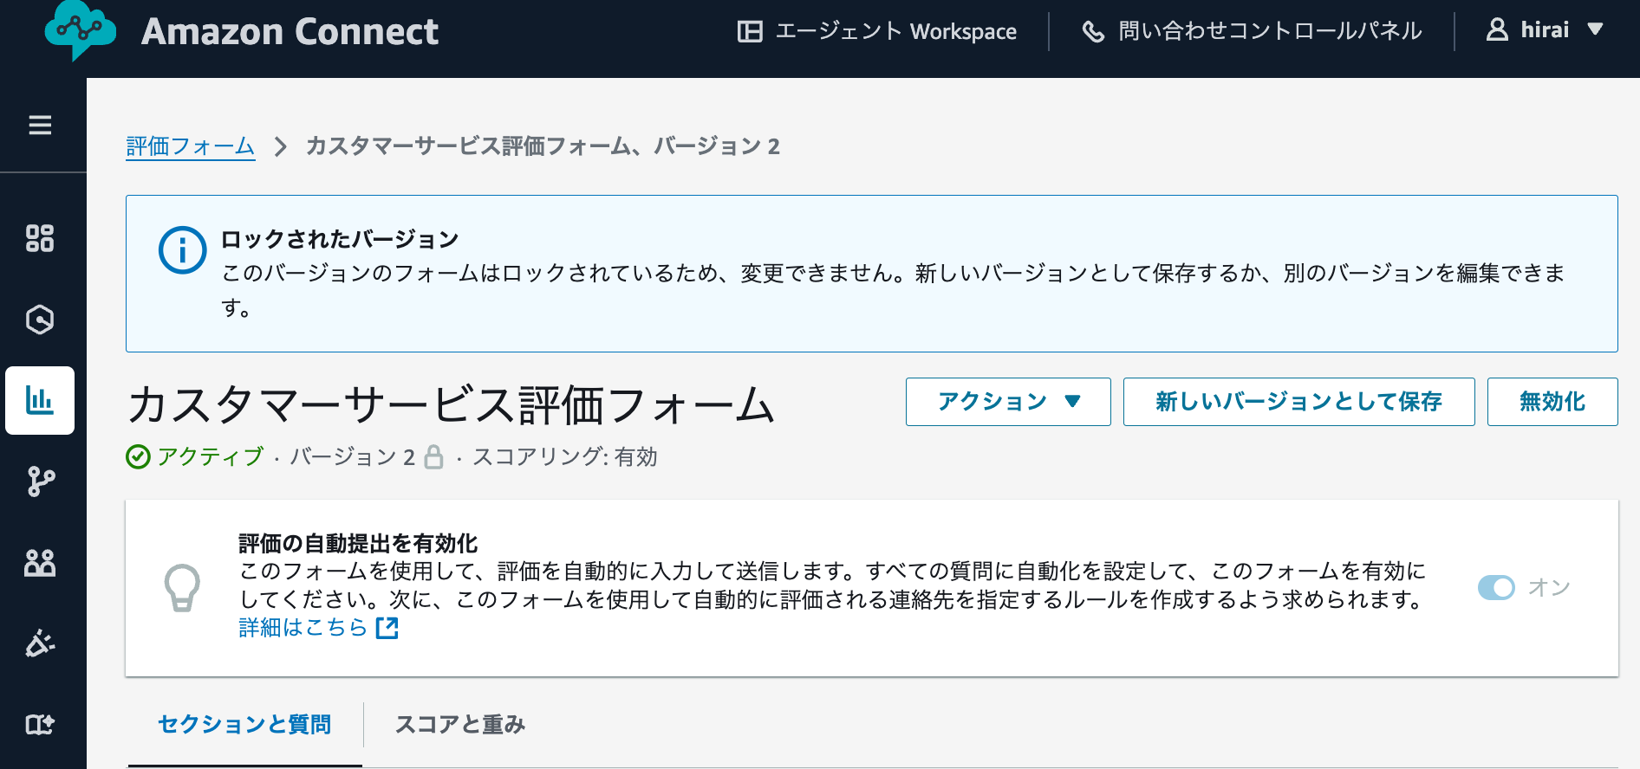The image size is (1640, 769).
Task: Click the Amazon Connect cloud logo
Action: (x=80, y=31)
